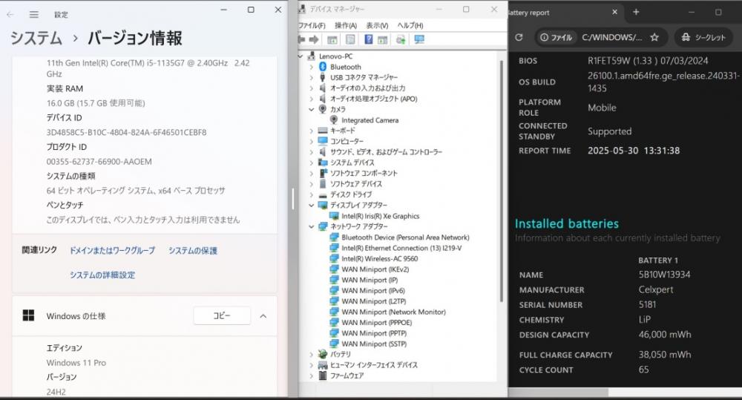The image size is (742, 400).
Task: Select ソフトウェア コンポーネント category
Action: tap(364, 173)
